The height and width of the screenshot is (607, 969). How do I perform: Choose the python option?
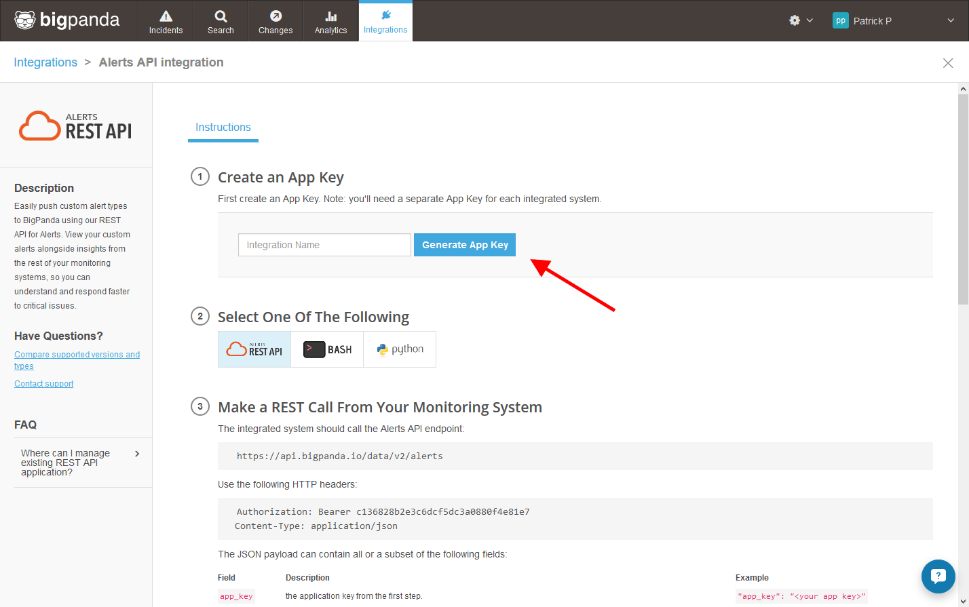(400, 349)
